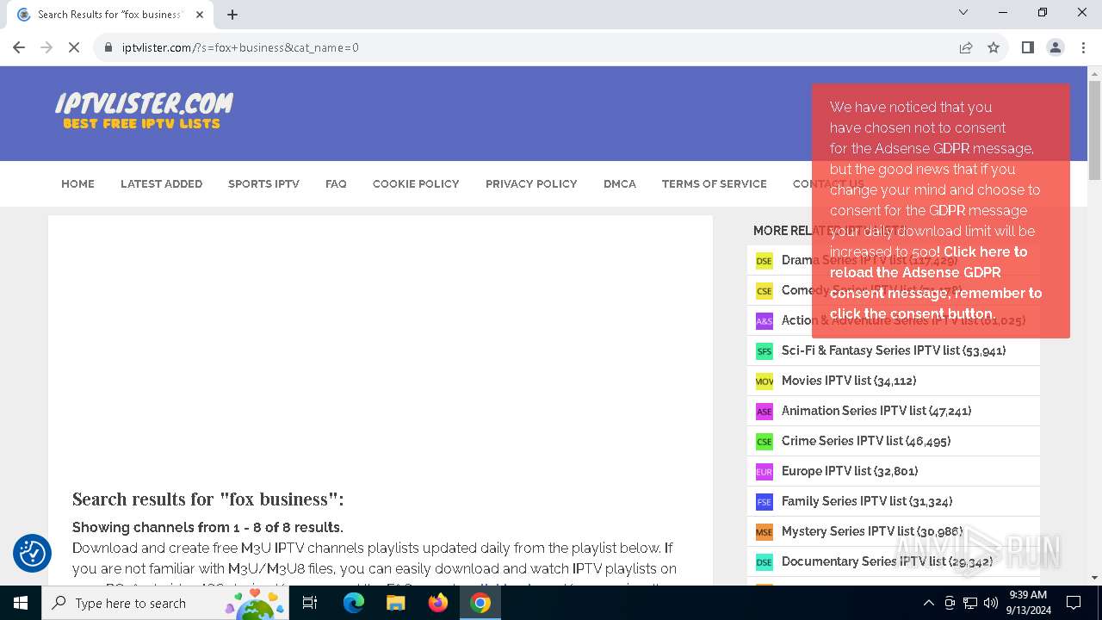1102x620 pixels.
Task: Click the DSE Documentary Series icon
Action: point(764,562)
